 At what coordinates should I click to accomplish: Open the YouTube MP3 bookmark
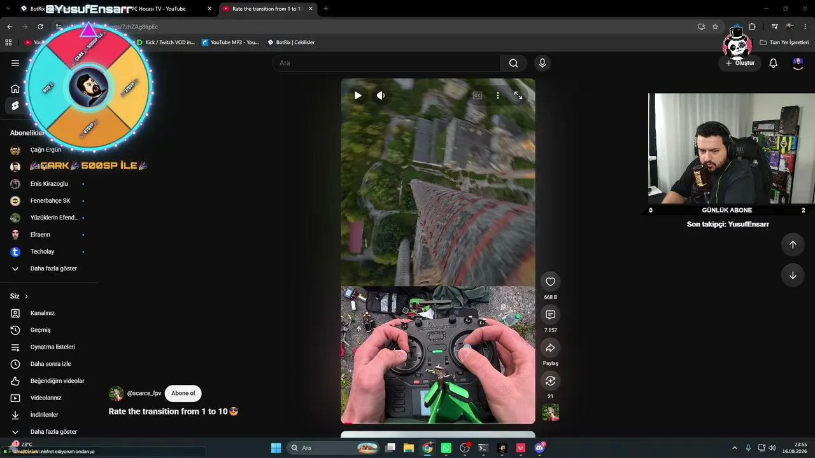point(230,43)
